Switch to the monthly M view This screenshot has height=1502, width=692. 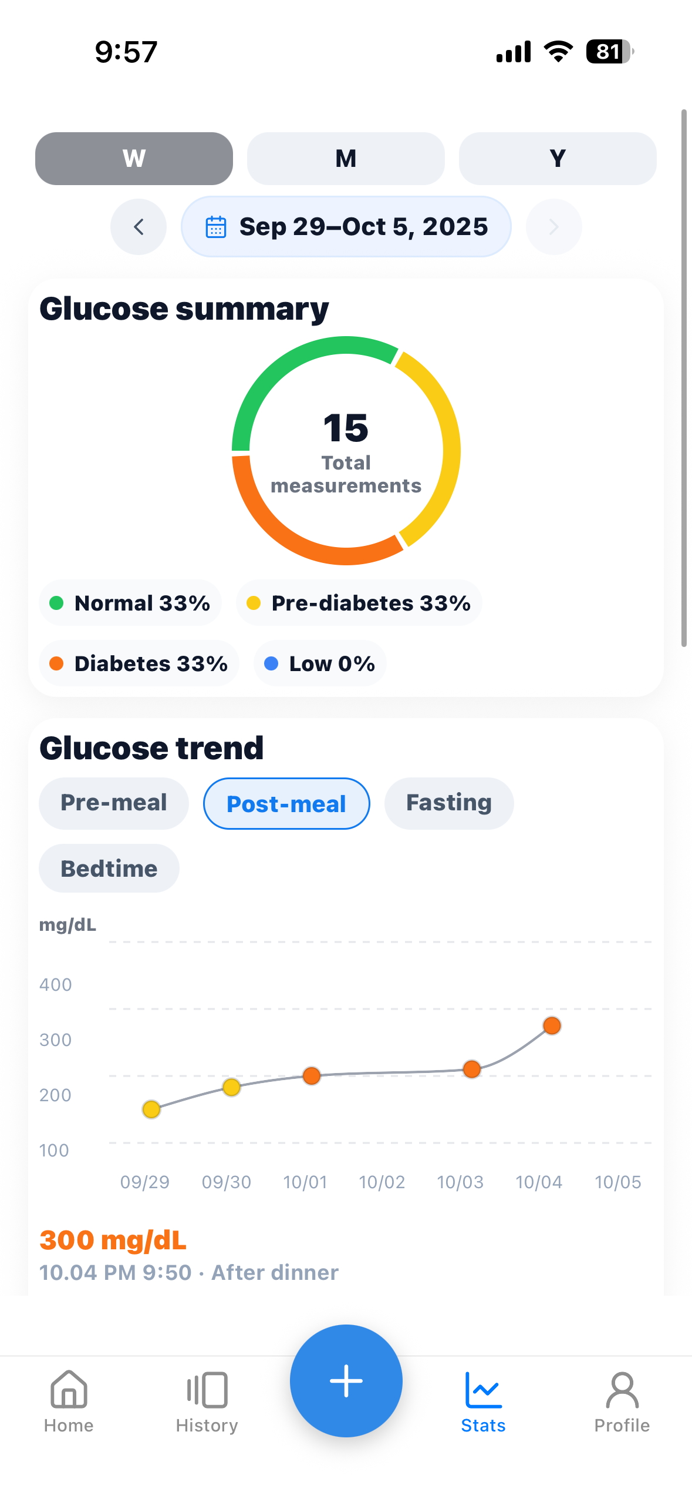pos(346,159)
